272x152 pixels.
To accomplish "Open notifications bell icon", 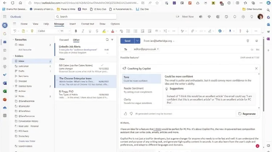I will pyautogui.click(x=235, y=17).
